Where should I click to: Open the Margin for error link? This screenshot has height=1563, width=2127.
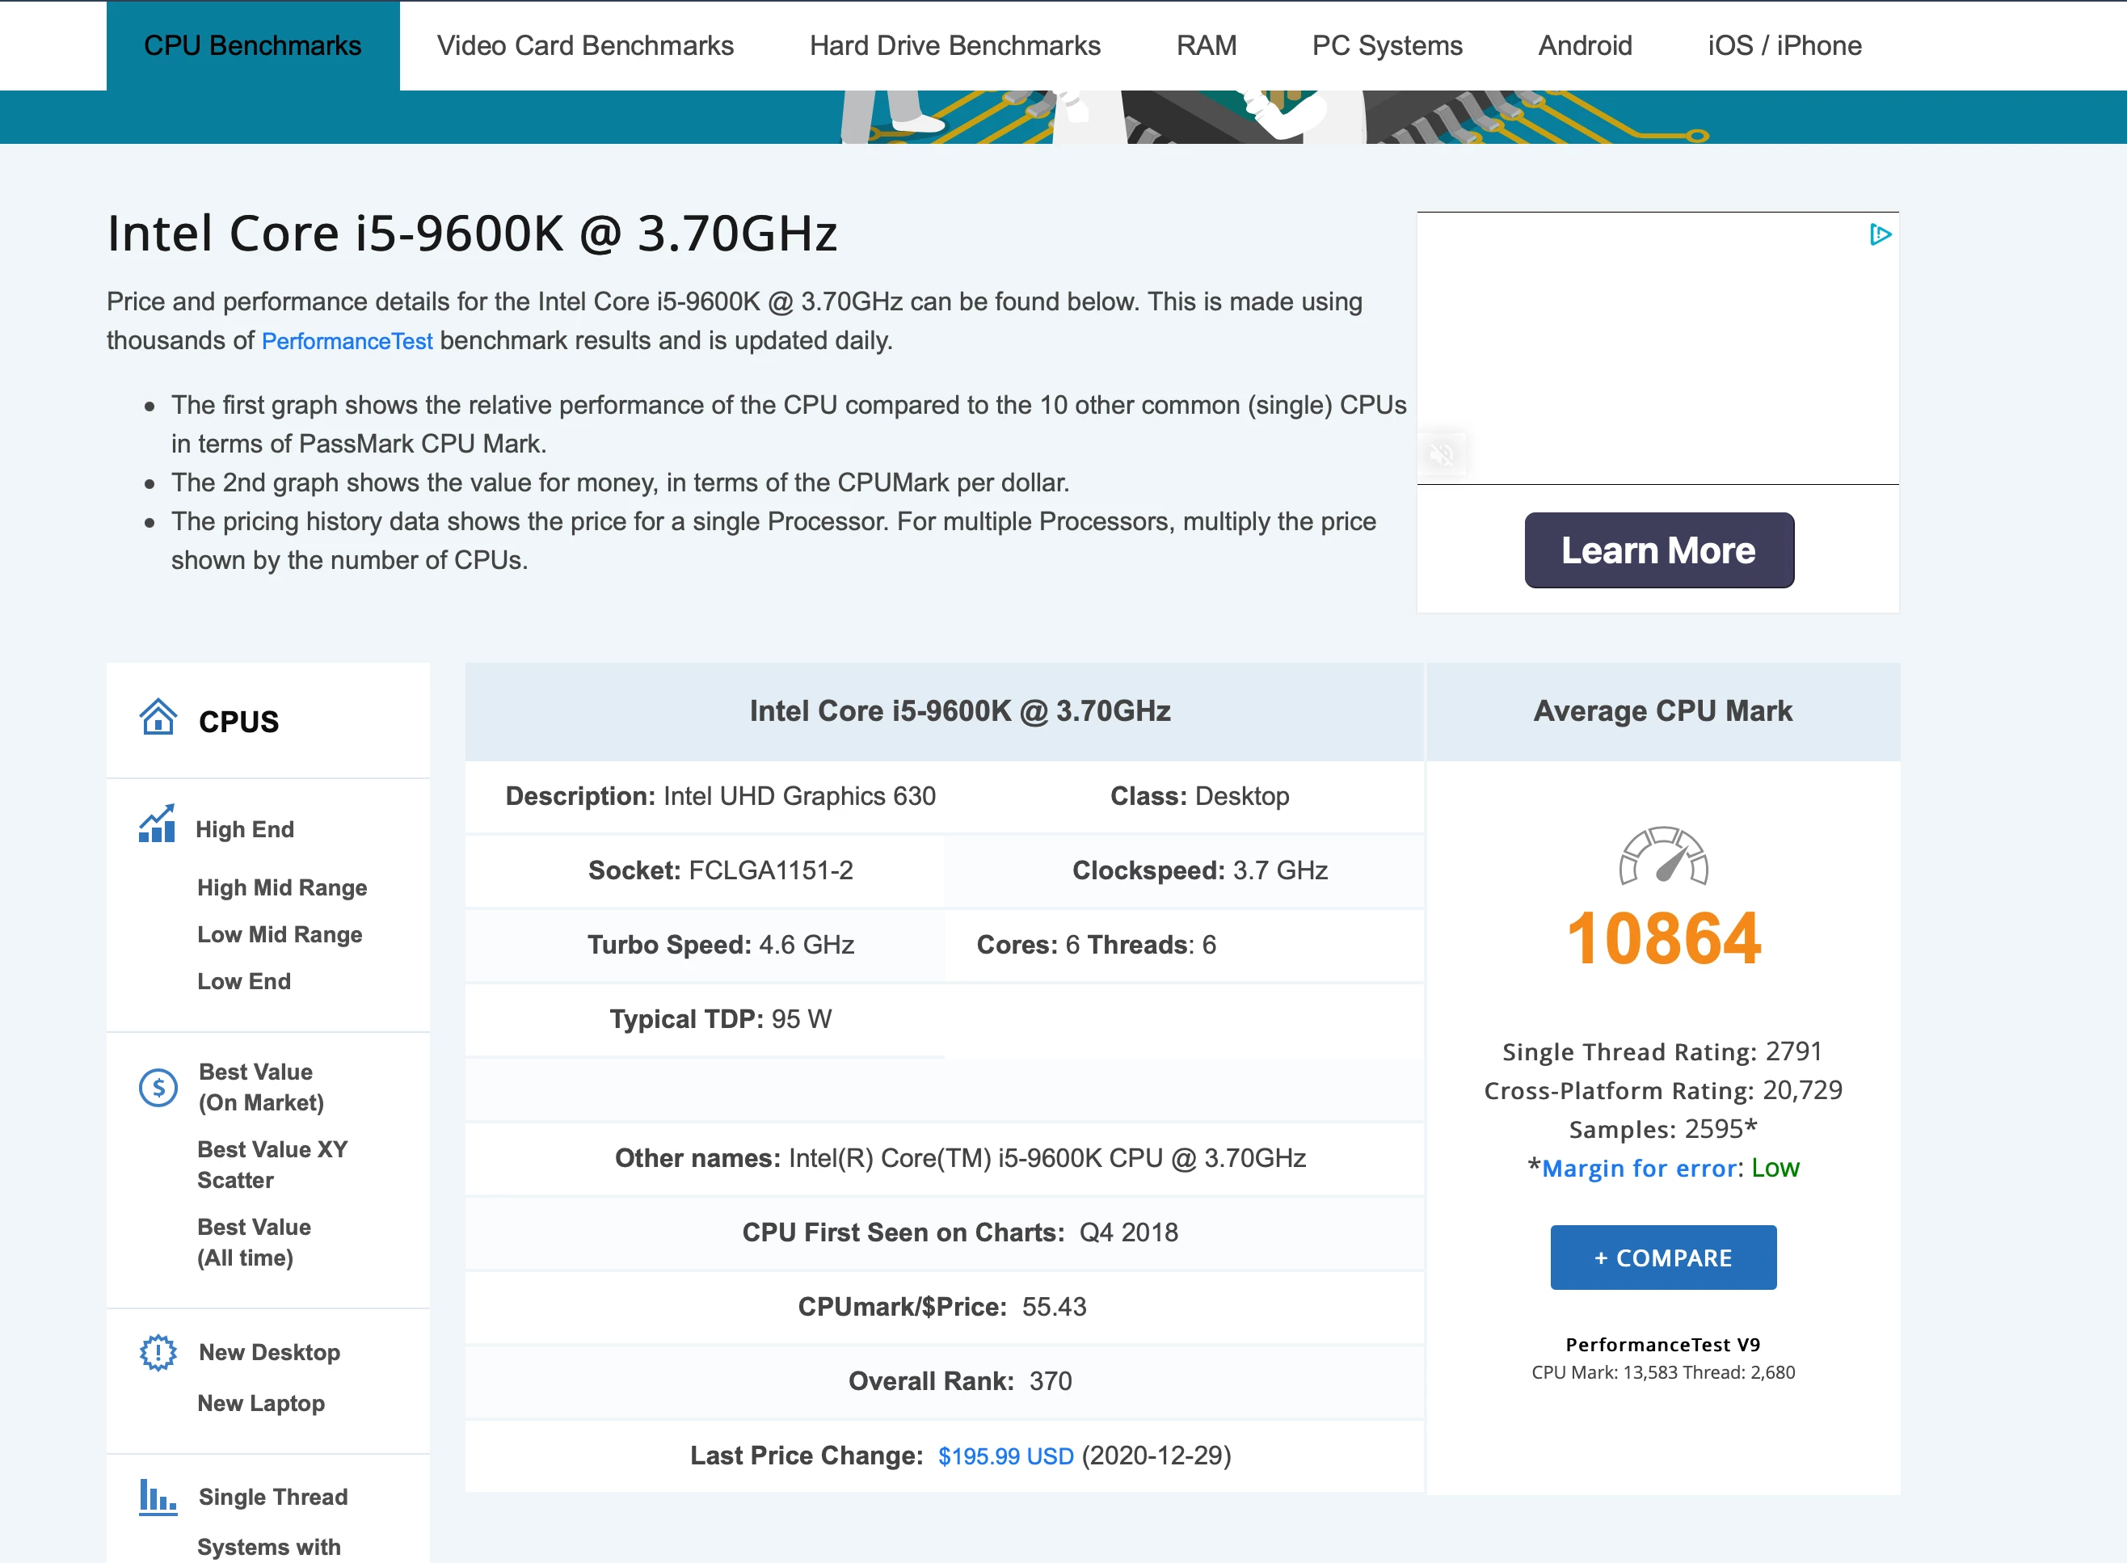1639,1169
